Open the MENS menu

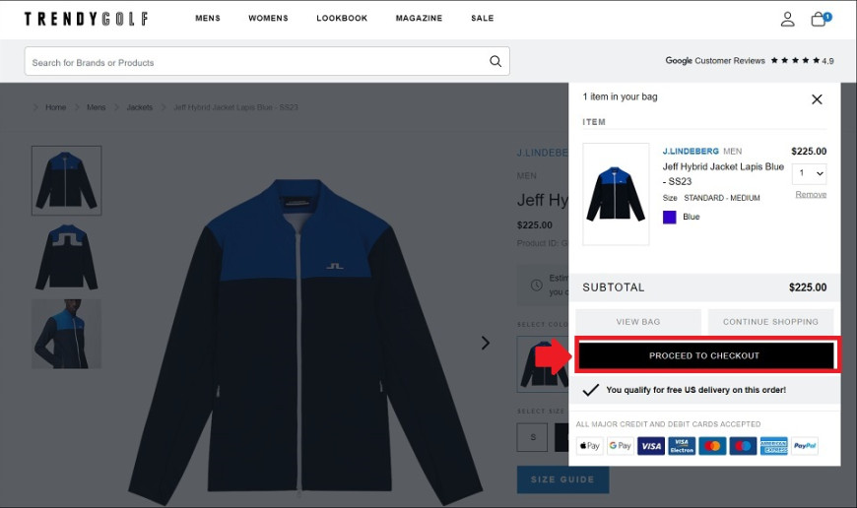coord(208,18)
